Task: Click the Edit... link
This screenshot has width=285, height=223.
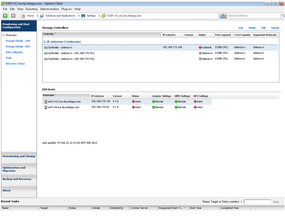Action: 264,28
